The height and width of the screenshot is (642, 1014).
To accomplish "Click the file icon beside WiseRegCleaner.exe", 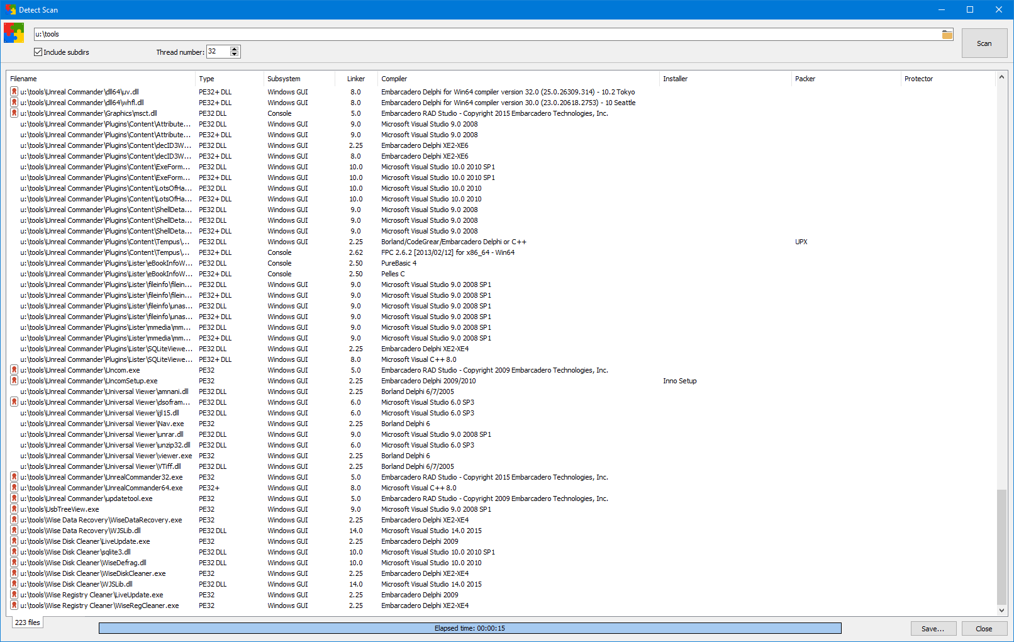I will [x=14, y=605].
